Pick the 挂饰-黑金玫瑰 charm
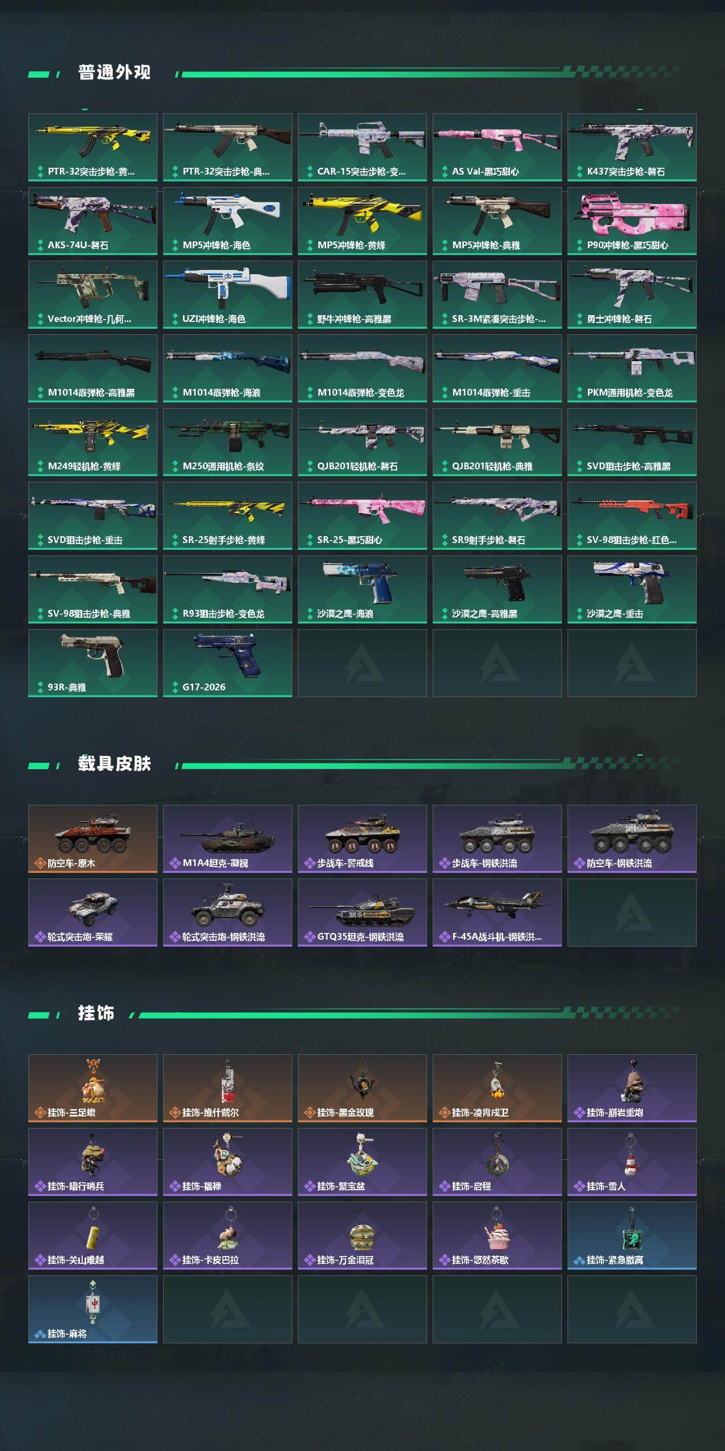Image resolution: width=725 pixels, height=1451 pixels. tap(362, 1088)
